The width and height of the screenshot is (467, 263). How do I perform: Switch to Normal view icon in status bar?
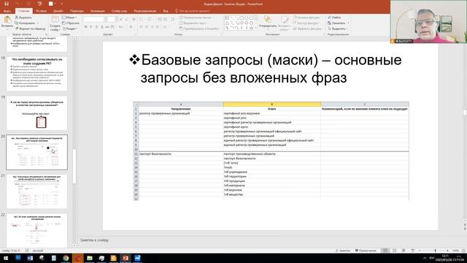385,251
